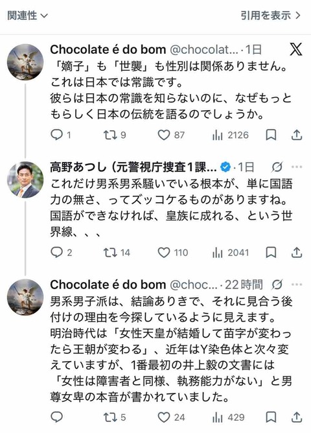Click Grok icon on 高野あつし post
This screenshot has height=433, width=311.
[x=277, y=167]
